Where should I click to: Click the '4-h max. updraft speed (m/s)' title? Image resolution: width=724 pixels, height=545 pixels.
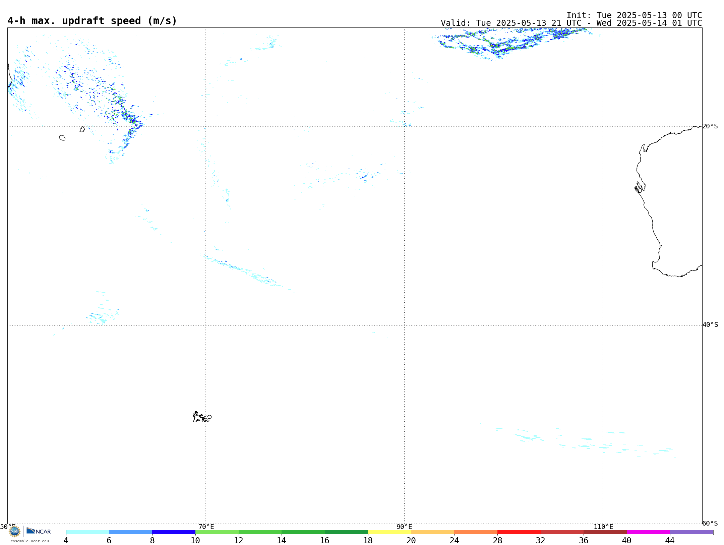[x=92, y=21]
